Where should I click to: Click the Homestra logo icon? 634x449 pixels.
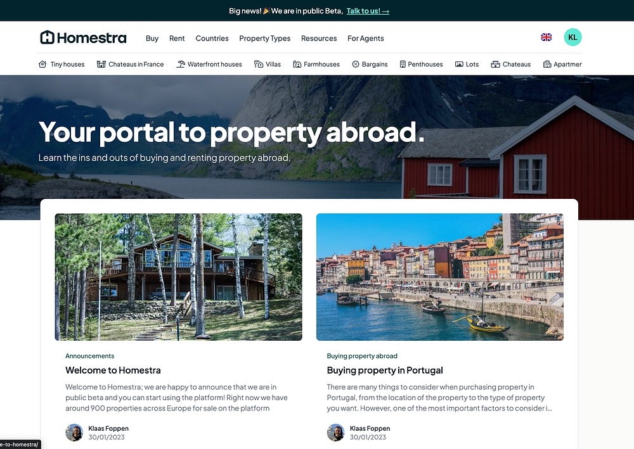[48, 37]
